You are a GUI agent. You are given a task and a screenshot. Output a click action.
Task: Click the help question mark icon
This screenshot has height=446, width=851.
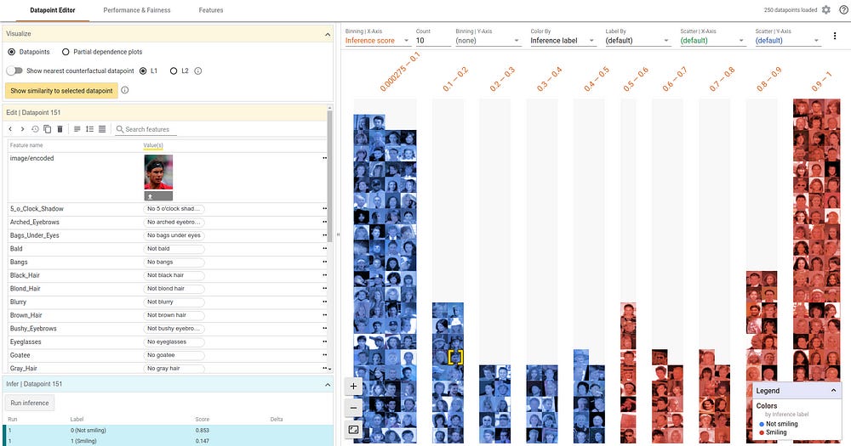[843, 9]
